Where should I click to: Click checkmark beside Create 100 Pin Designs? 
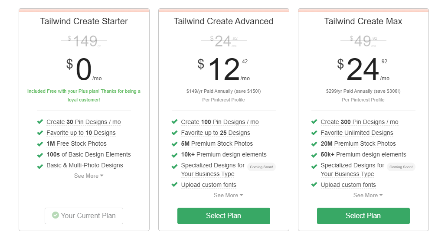(x=175, y=122)
